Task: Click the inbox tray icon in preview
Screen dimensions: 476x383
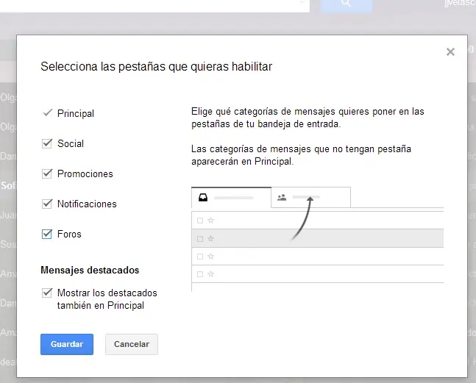Action: (x=203, y=198)
